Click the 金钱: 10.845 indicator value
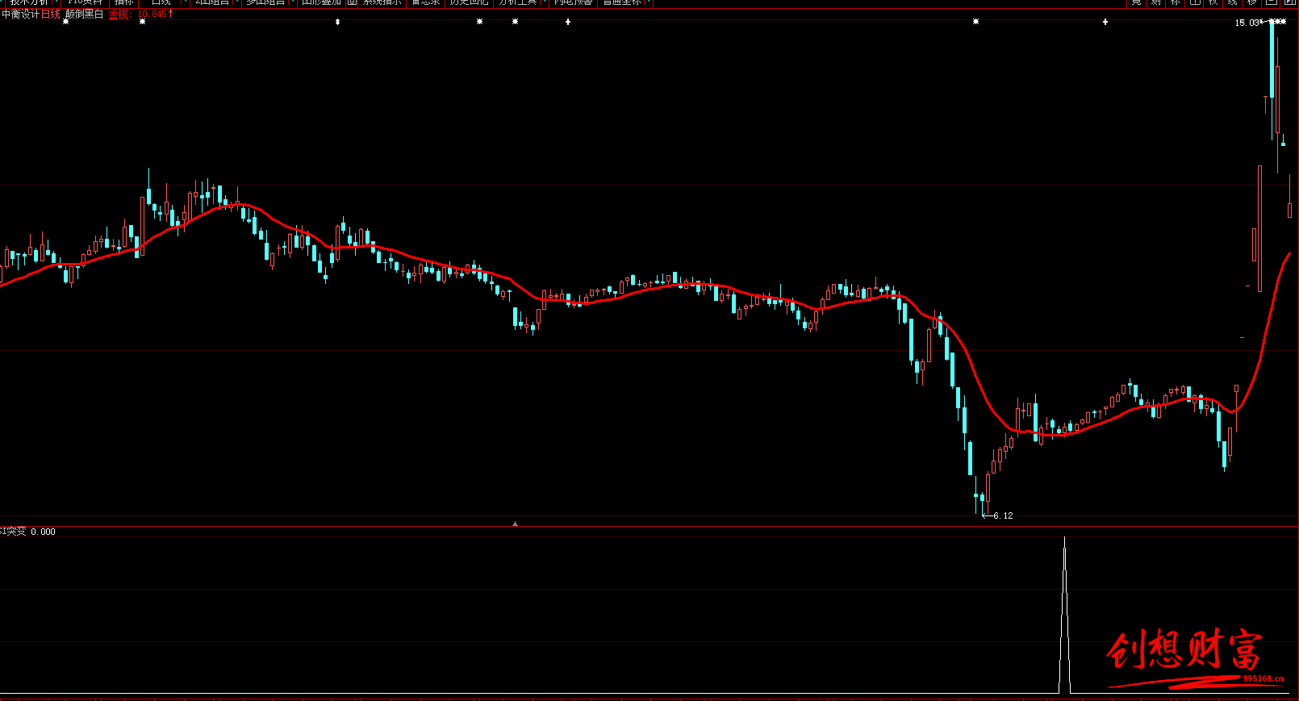Screen dimensions: 1299x701 (141, 15)
